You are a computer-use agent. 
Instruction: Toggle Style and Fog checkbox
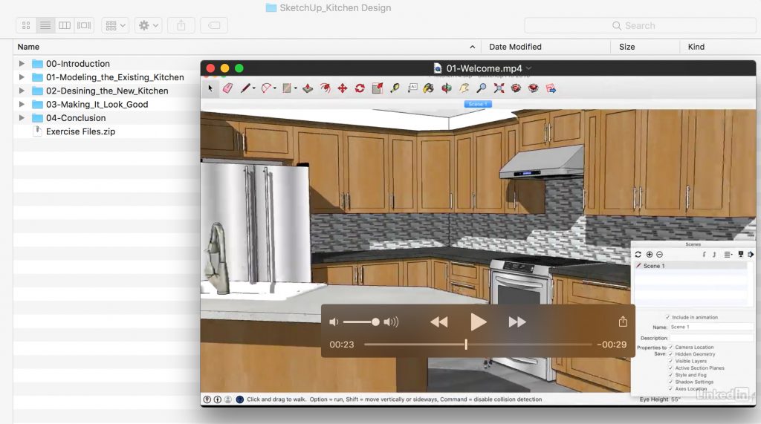tap(671, 374)
